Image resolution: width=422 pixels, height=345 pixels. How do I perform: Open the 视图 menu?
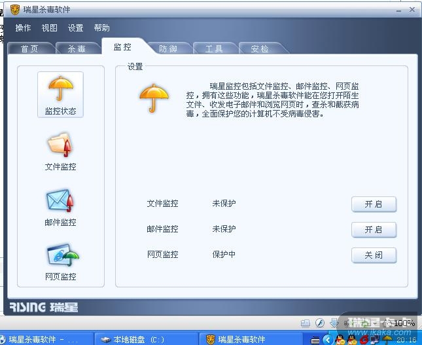tap(50, 27)
